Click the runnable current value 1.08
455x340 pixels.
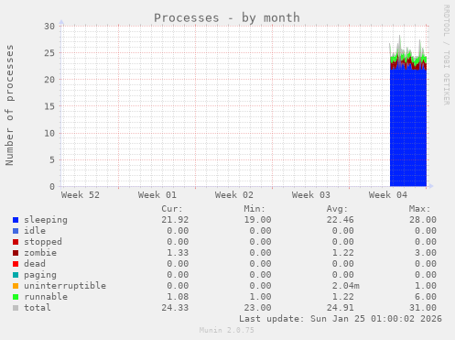pyautogui.click(x=178, y=297)
